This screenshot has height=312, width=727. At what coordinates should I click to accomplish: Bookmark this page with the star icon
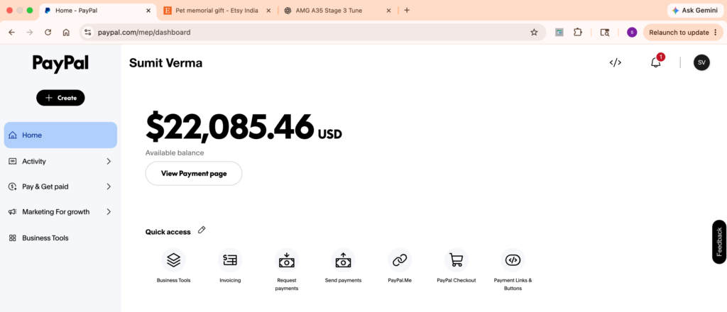click(534, 33)
